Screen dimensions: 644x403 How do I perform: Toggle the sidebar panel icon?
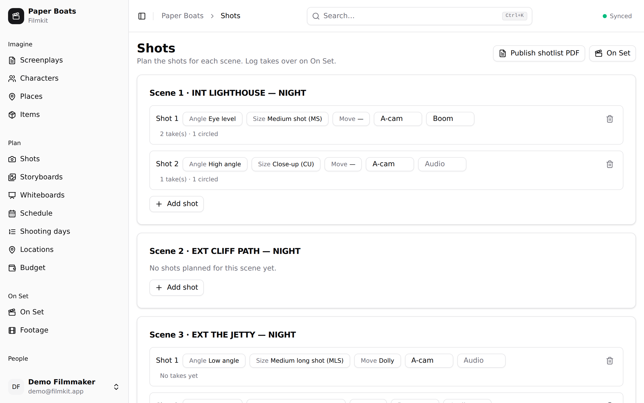[142, 16]
